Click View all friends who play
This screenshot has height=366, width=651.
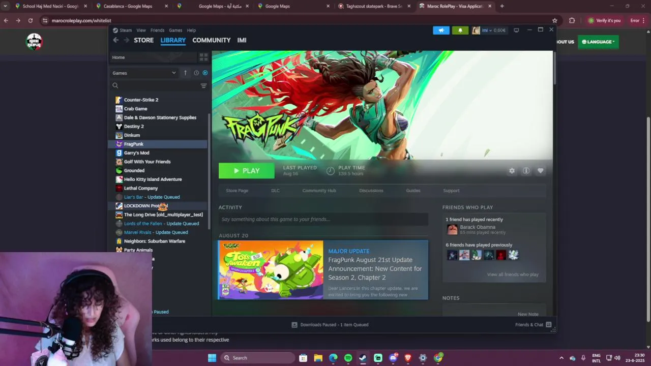coord(513,274)
